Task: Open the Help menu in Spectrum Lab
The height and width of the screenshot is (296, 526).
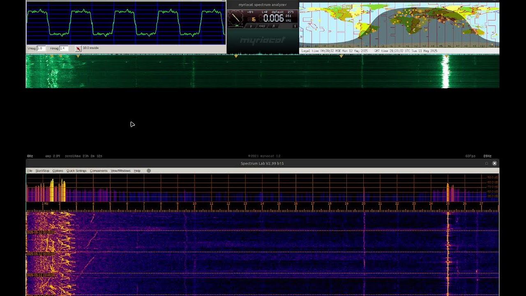Action: click(x=137, y=171)
